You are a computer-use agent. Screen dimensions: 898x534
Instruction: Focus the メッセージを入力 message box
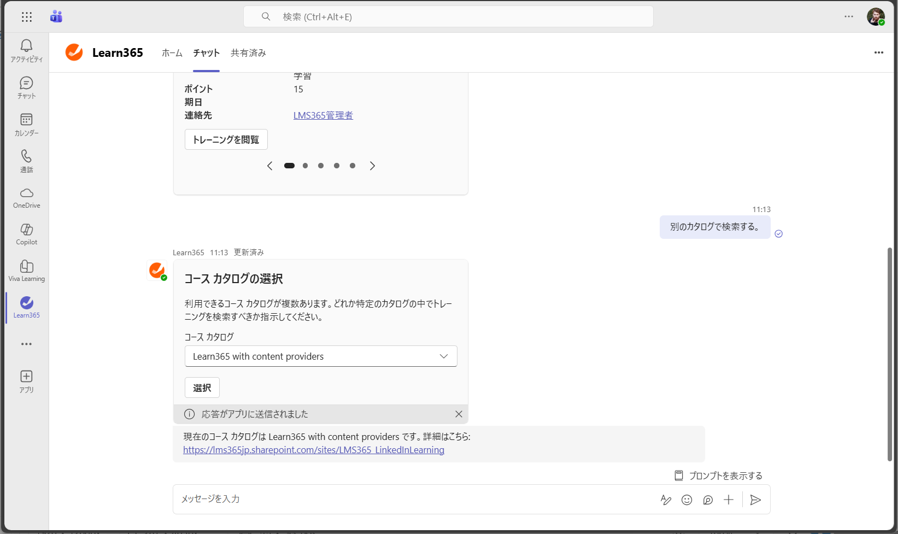415,499
